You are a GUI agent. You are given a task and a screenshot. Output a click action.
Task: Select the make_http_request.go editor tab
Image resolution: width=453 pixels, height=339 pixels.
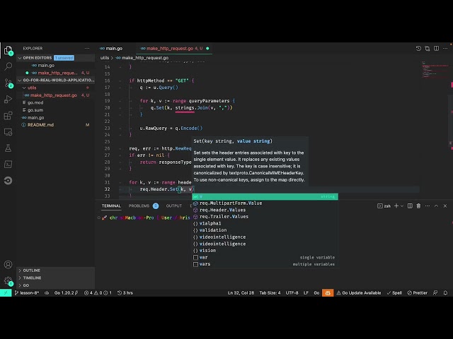coord(174,49)
